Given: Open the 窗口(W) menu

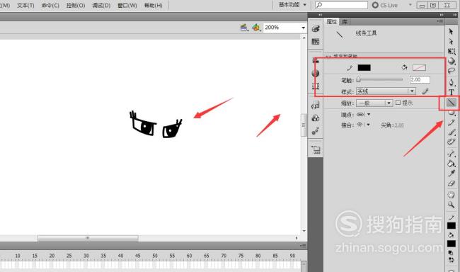Looking at the screenshot, I should click(x=127, y=5).
